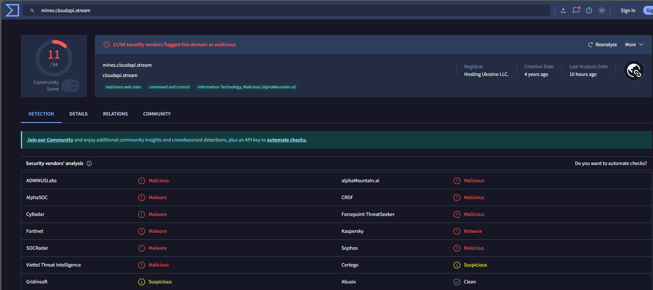Screen dimensions: 653x290
Task: Open the help question mark icon
Action: (x=589, y=11)
